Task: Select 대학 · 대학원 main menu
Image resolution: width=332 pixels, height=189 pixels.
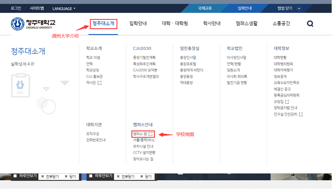Action: click(175, 23)
